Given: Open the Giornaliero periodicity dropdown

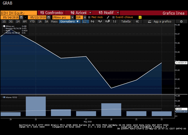Looking at the screenshot, I should click(x=69, y=22).
